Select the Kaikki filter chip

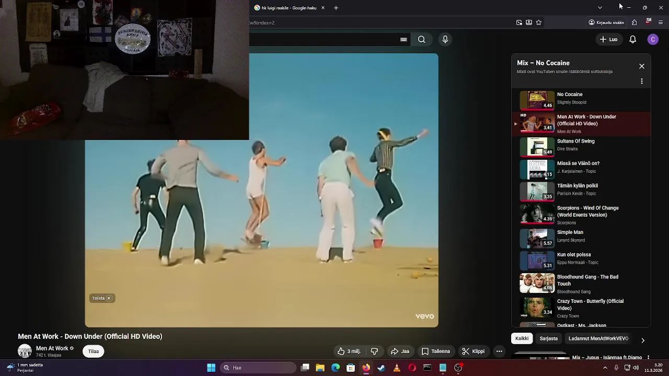(x=522, y=338)
